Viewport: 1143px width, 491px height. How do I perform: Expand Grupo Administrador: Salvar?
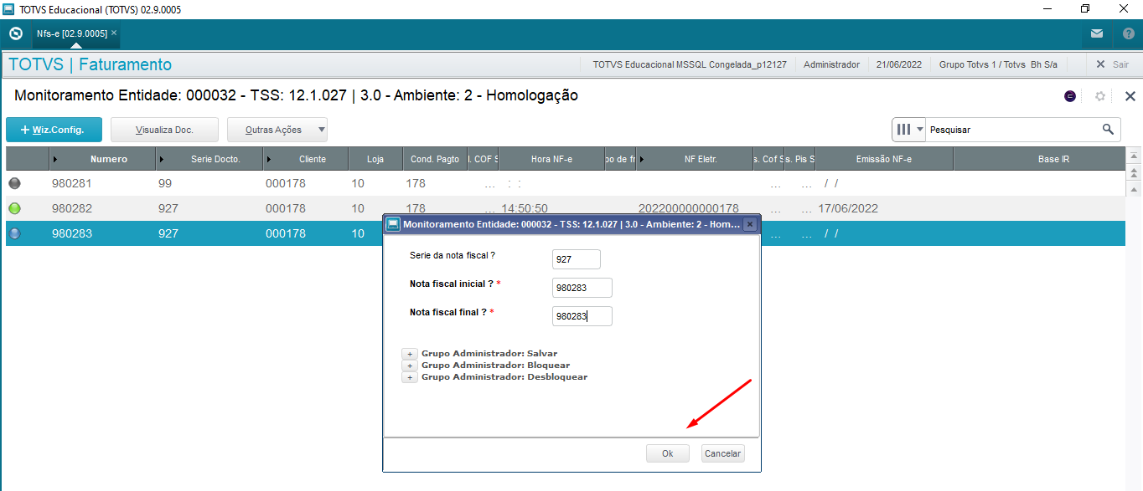coord(410,354)
